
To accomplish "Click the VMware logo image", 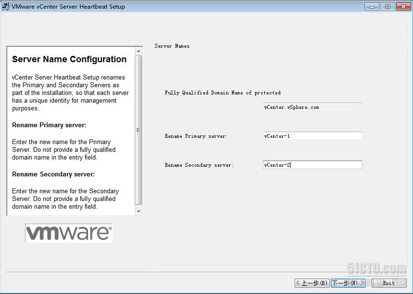I will 69,233.
